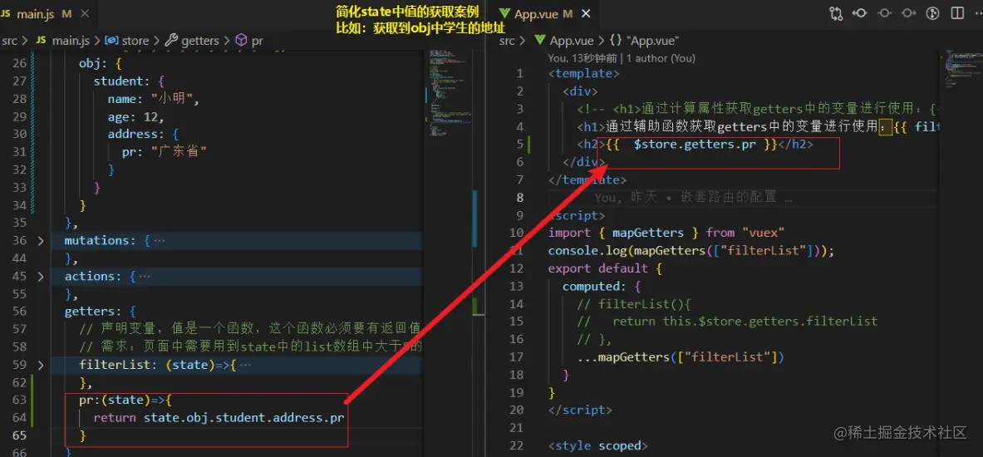Click ellipsis after filterList arrow function
Screen dimensions: 983x457
click(246, 365)
